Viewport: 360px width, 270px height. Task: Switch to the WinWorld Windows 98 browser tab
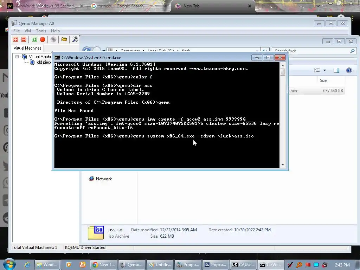(45, 6)
